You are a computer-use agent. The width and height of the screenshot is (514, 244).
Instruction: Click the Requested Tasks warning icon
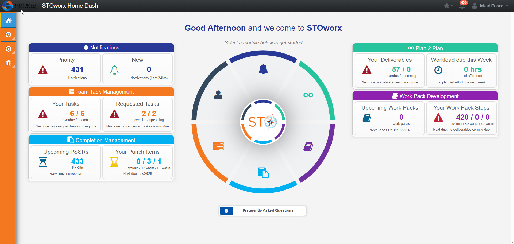114,114
